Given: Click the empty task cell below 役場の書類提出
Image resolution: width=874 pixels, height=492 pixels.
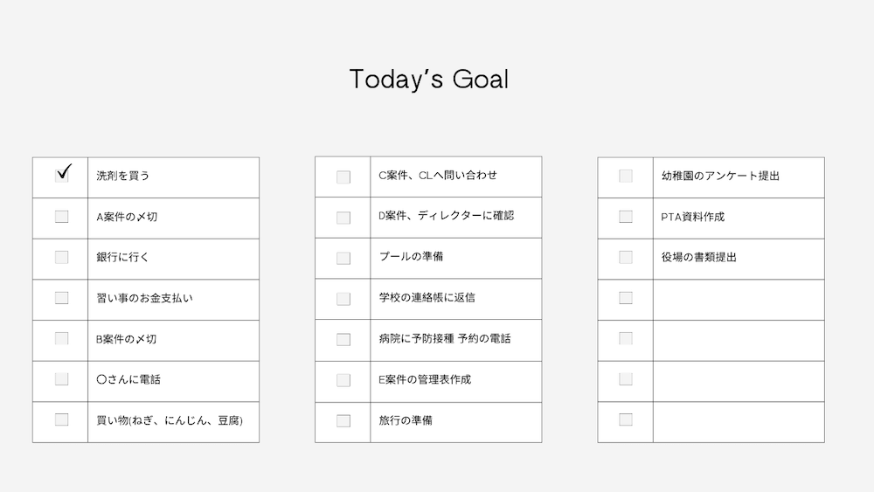Looking at the screenshot, I should tap(739, 300).
